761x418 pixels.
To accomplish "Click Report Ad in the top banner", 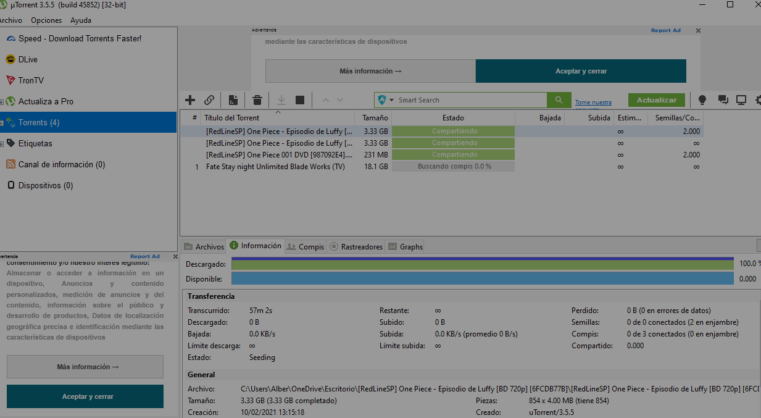I will (665, 30).
